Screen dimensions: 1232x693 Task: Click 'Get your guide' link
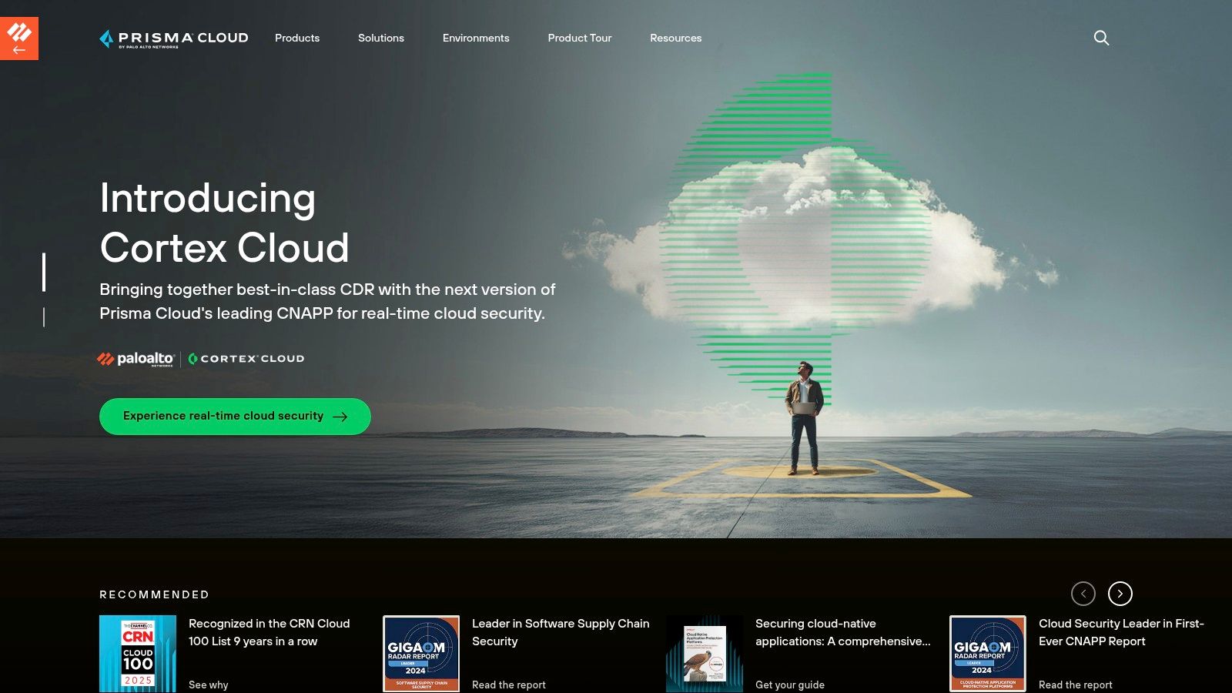pos(790,685)
